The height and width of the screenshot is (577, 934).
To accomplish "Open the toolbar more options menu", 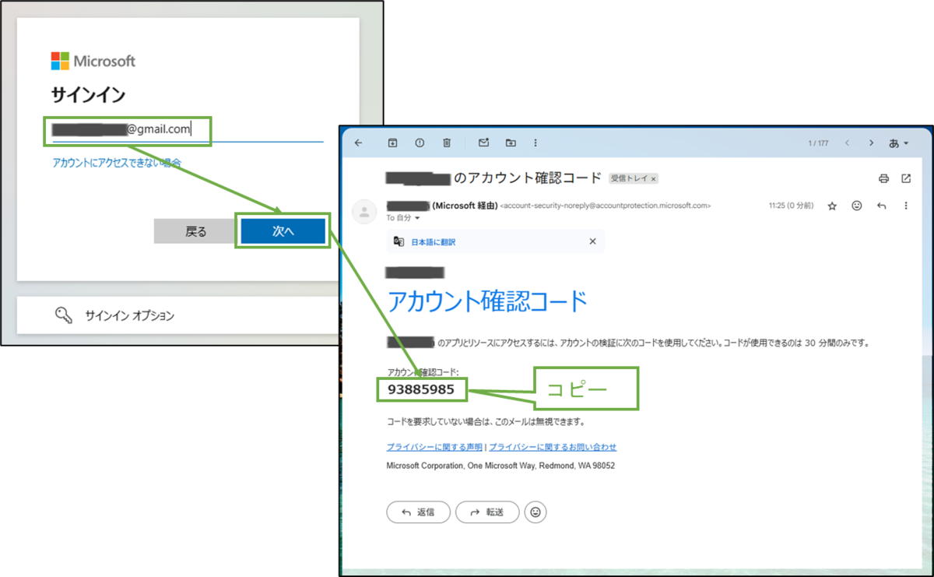I will 535,142.
